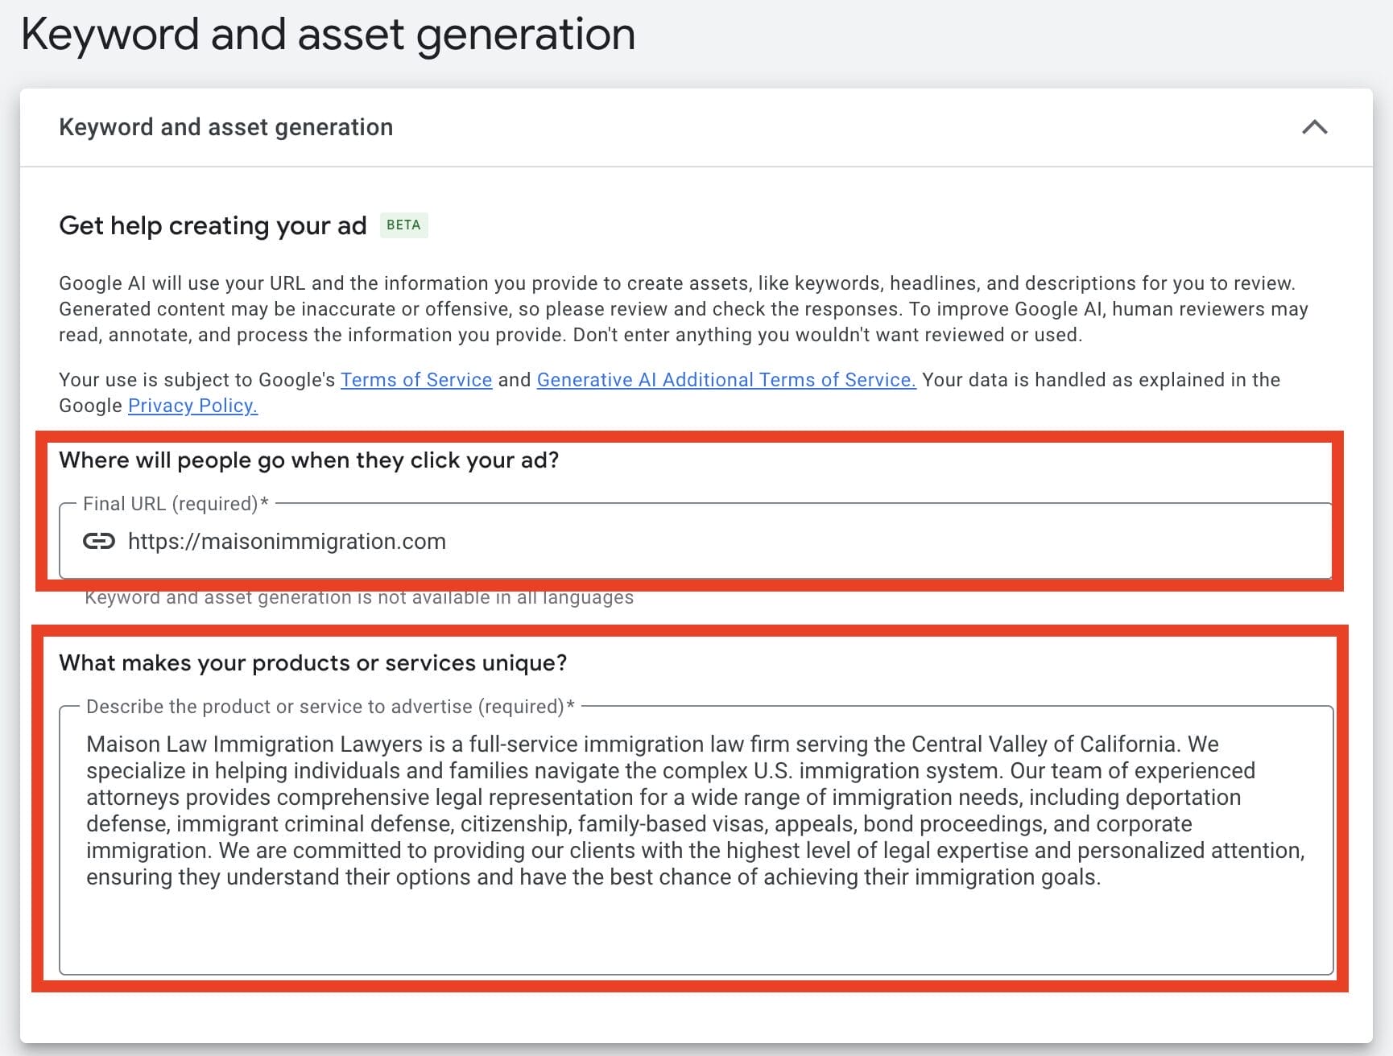The height and width of the screenshot is (1056, 1393).
Task: Click the large page title 'Keyword and asset generation'
Action: click(328, 35)
